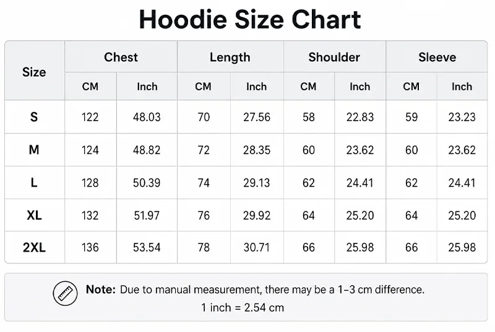Click size S row label

[34, 117]
